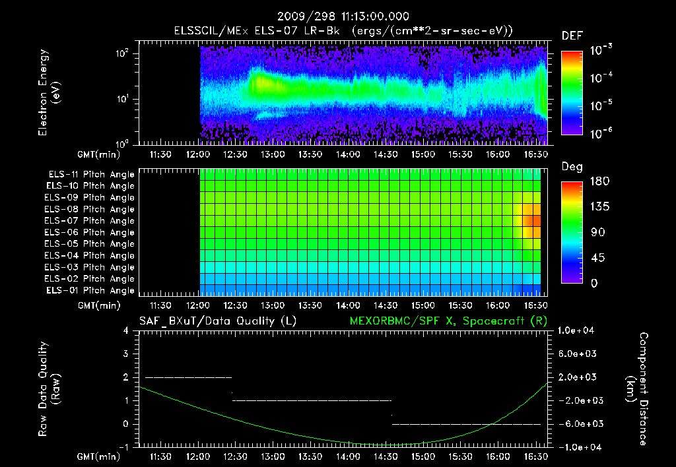
Task: Click the Component Distance (km) axis label
Action: pos(637,389)
